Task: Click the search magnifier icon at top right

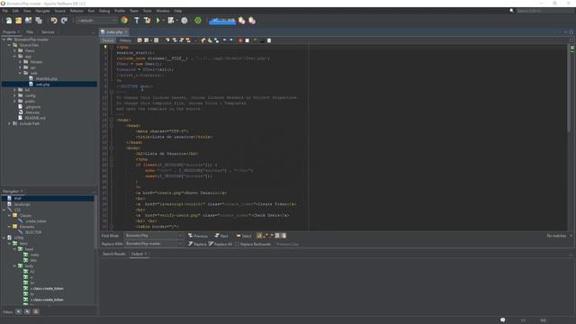Action: 512,11
